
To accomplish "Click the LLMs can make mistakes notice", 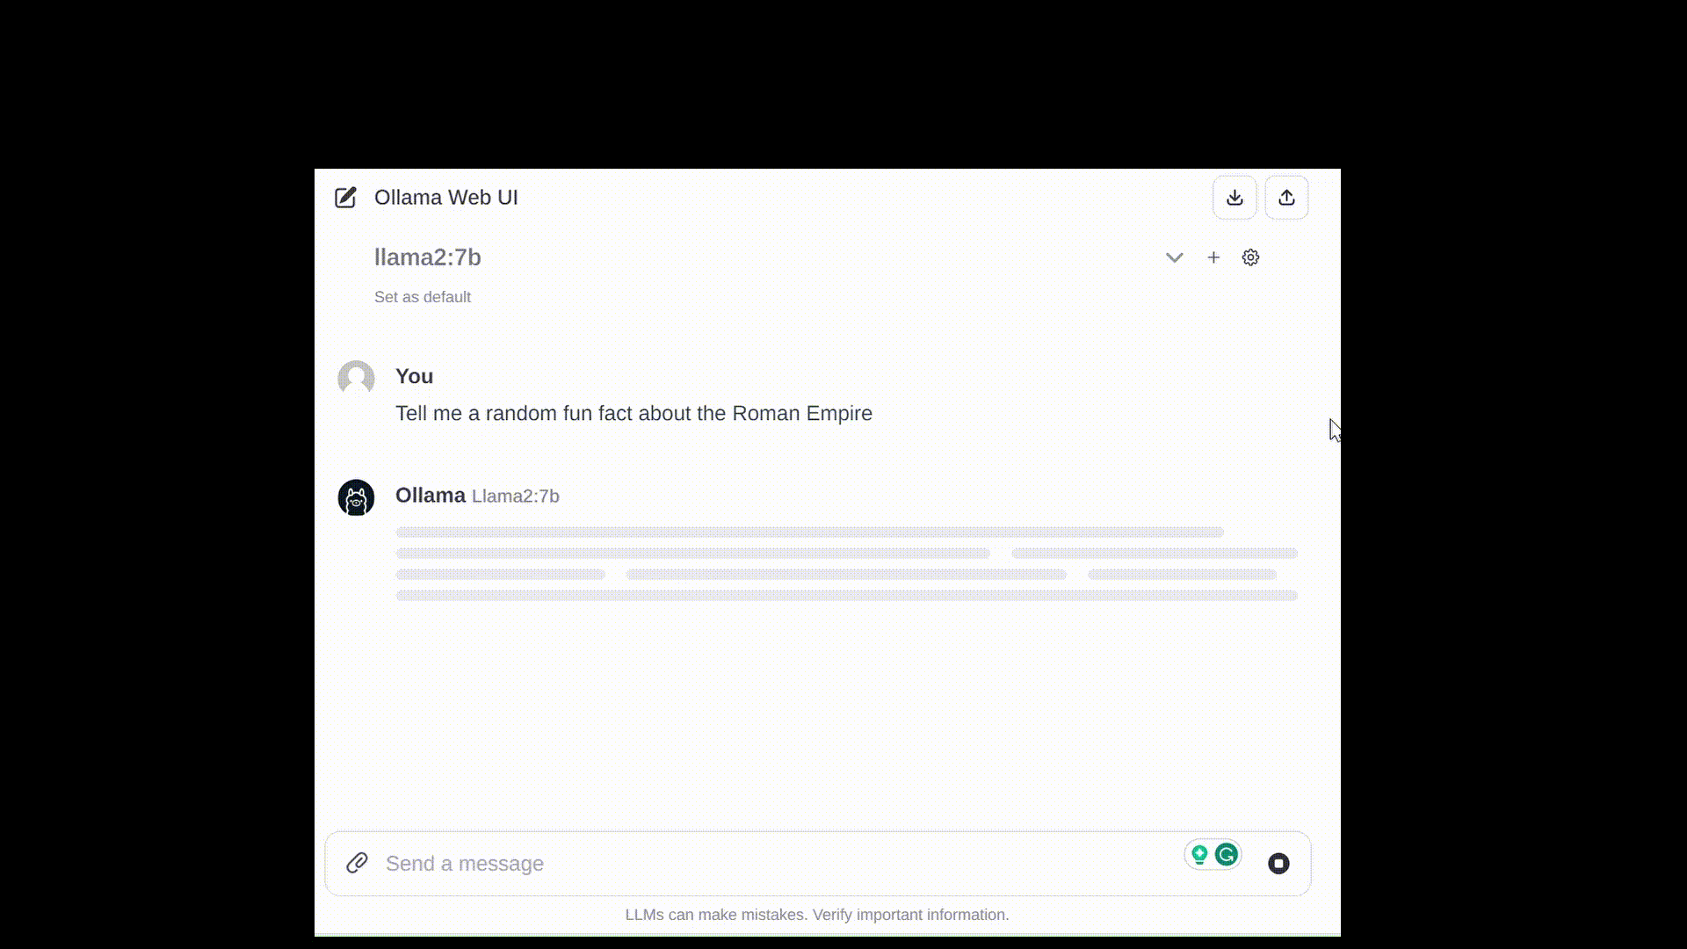I will click(817, 915).
